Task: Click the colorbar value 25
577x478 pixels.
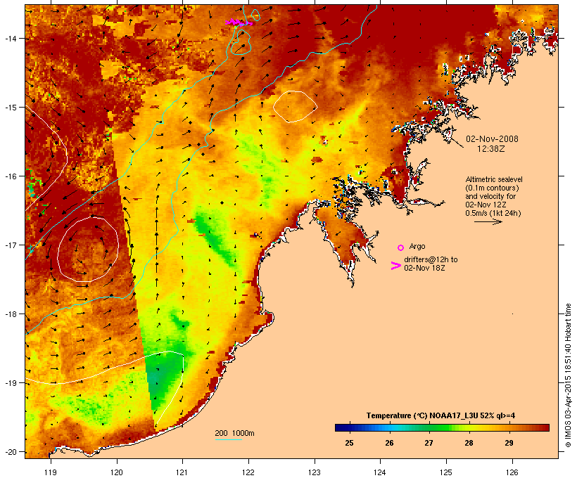Action: coord(349,443)
